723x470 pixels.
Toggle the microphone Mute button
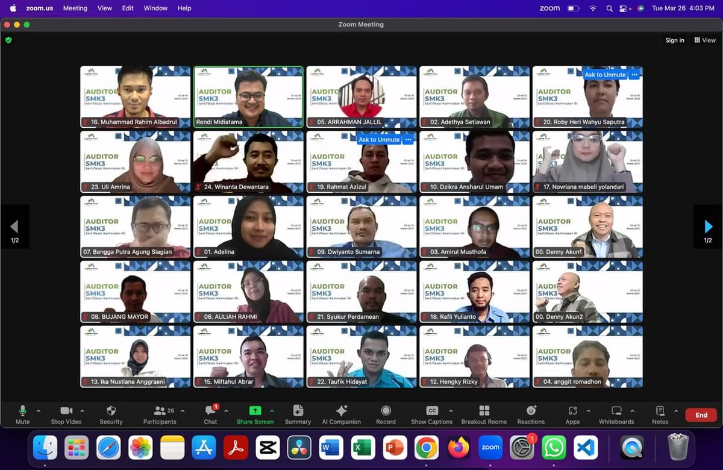coord(23,410)
